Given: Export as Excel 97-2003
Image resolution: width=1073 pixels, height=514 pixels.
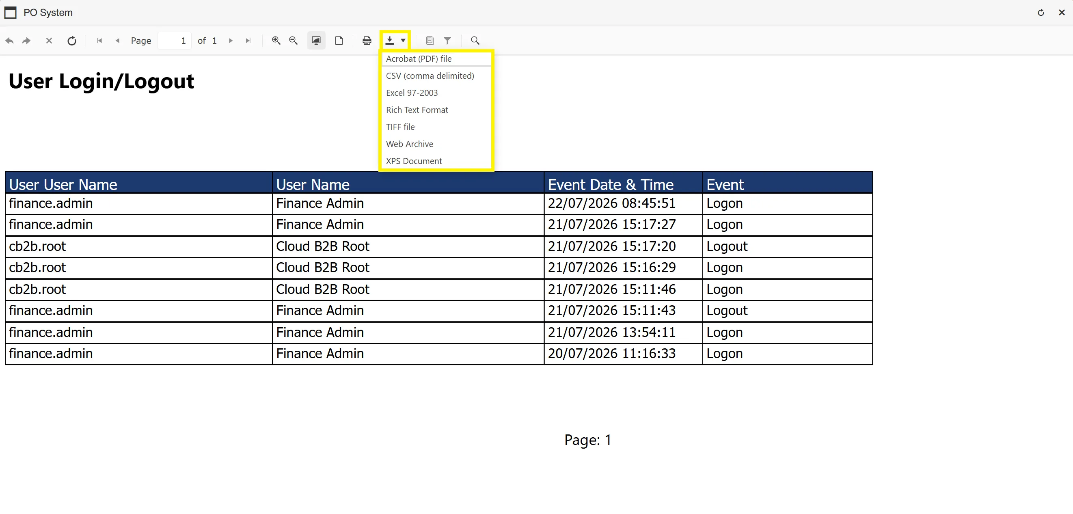Looking at the screenshot, I should tap(436, 93).
